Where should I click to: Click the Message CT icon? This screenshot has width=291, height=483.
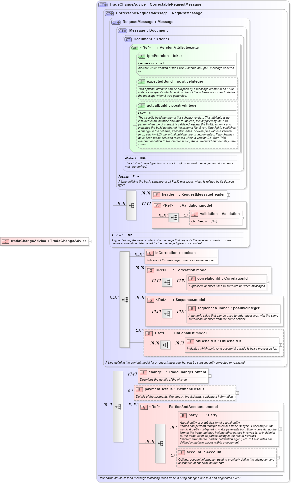click(123, 31)
